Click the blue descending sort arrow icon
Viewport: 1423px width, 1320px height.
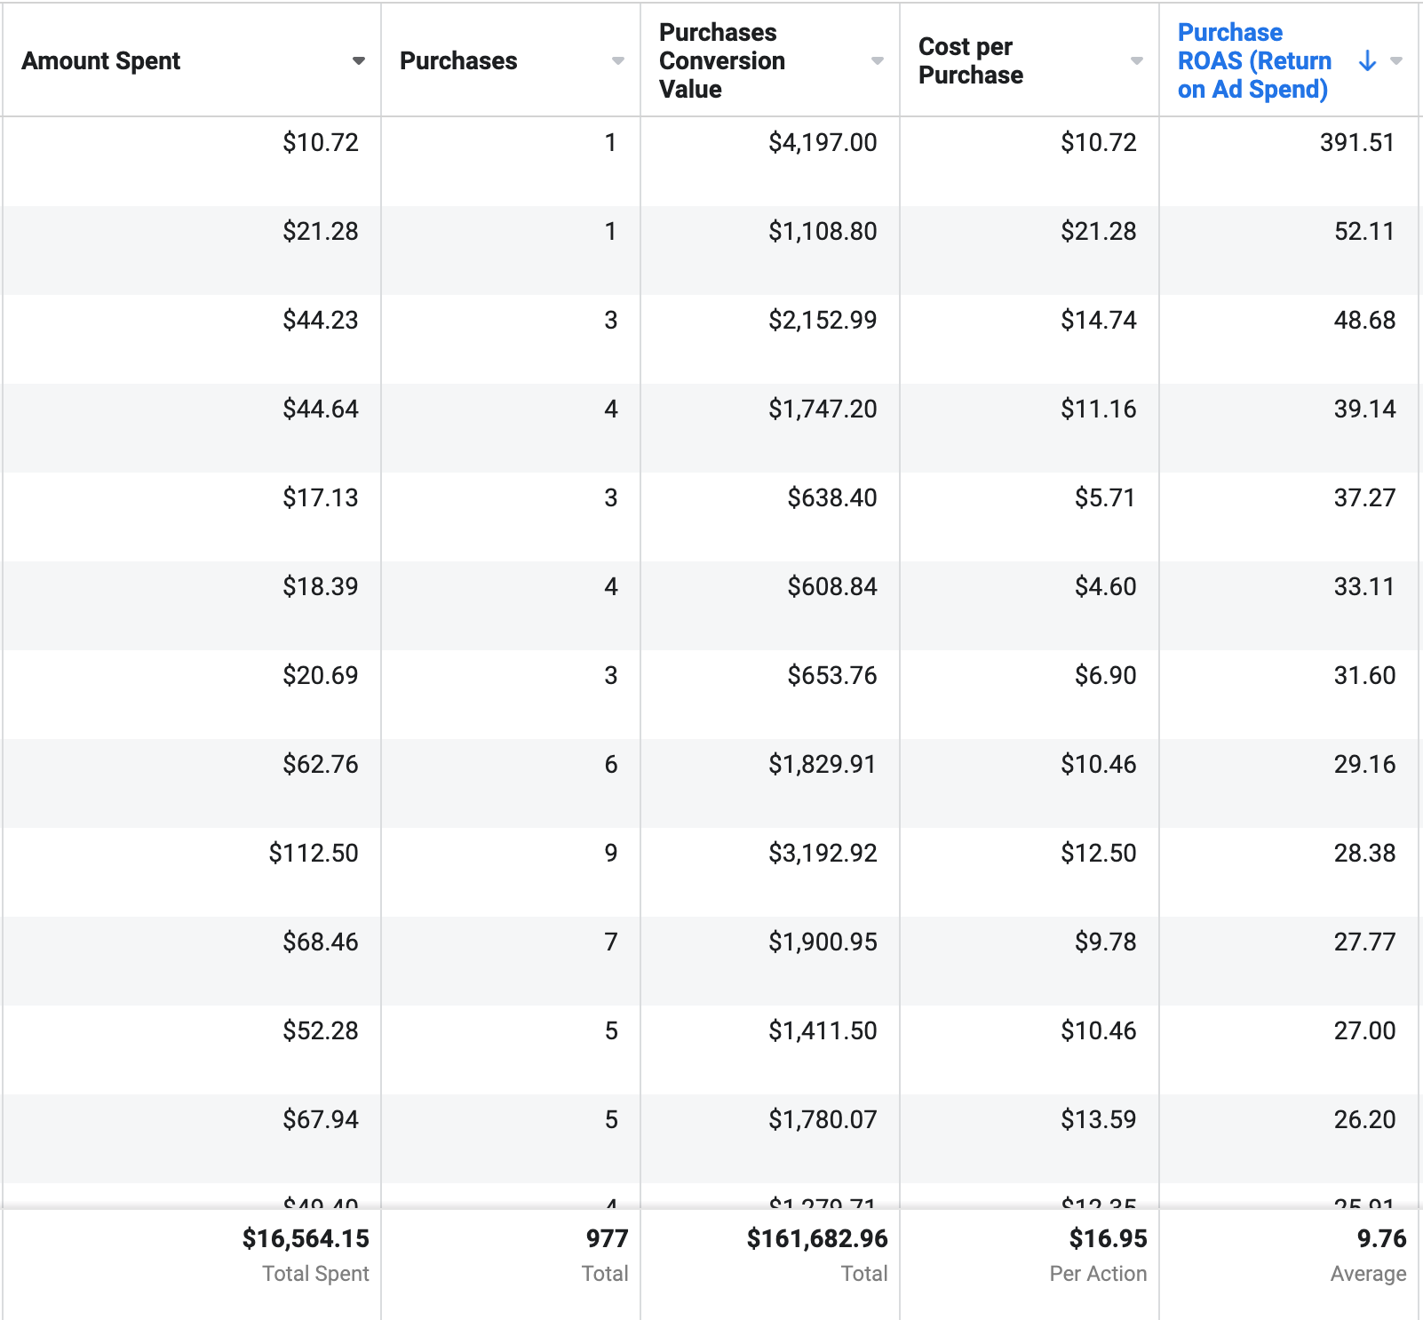pos(1368,60)
